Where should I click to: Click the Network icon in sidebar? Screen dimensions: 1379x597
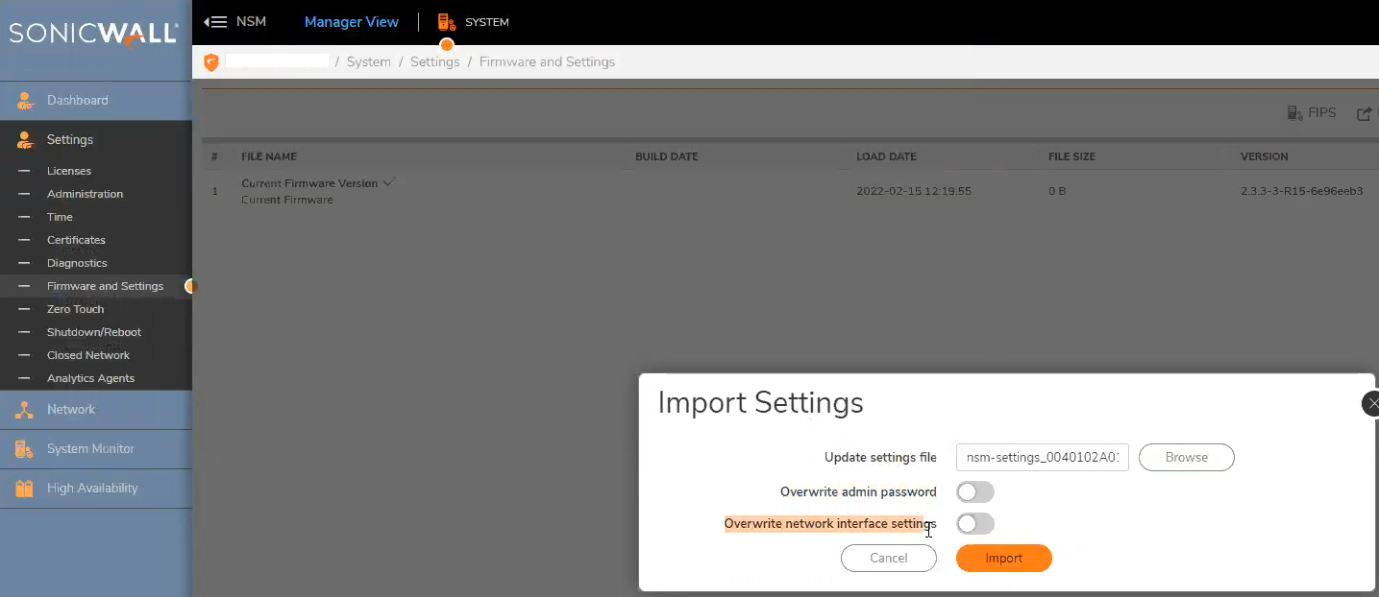tap(25, 410)
